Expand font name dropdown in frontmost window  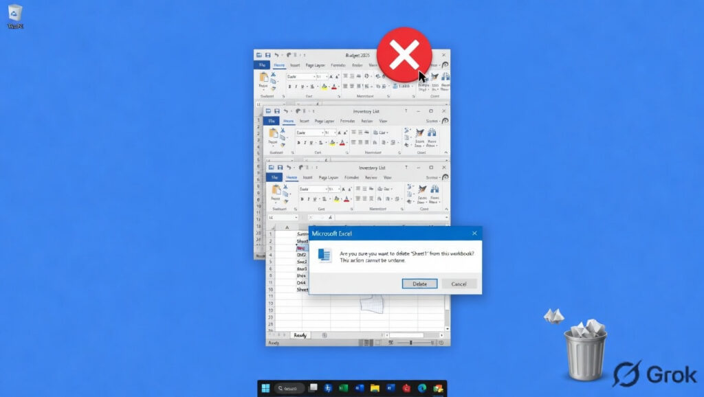[327, 189]
